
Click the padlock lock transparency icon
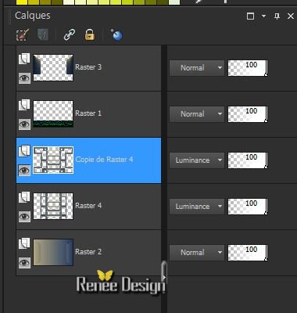89,34
